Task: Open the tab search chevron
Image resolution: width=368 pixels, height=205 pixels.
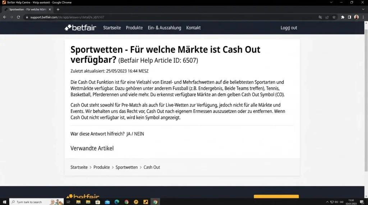Action: pyautogui.click(x=363, y=9)
